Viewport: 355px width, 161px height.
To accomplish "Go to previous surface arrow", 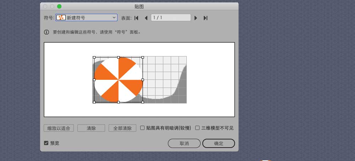I will 146,18.
